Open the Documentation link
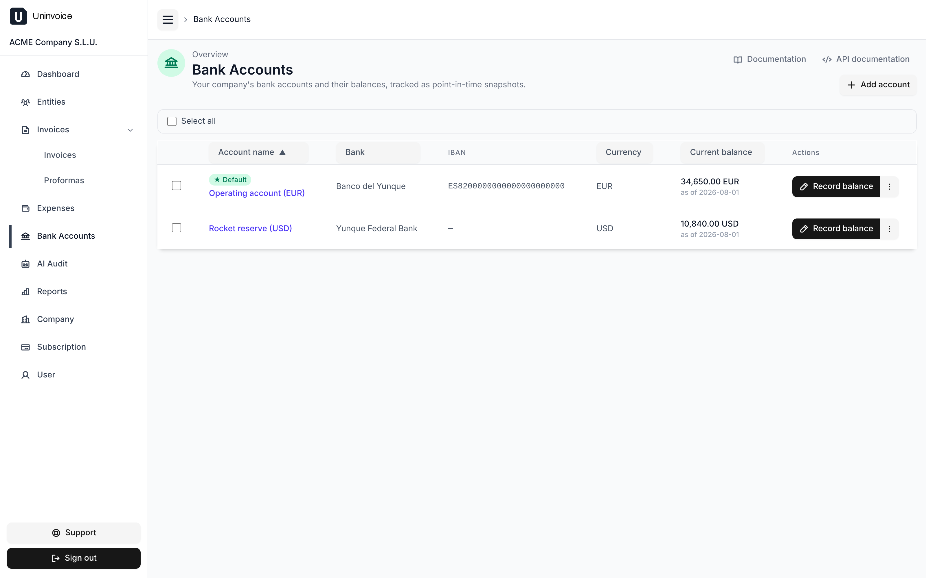926x578 pixels. pos(769,59)
